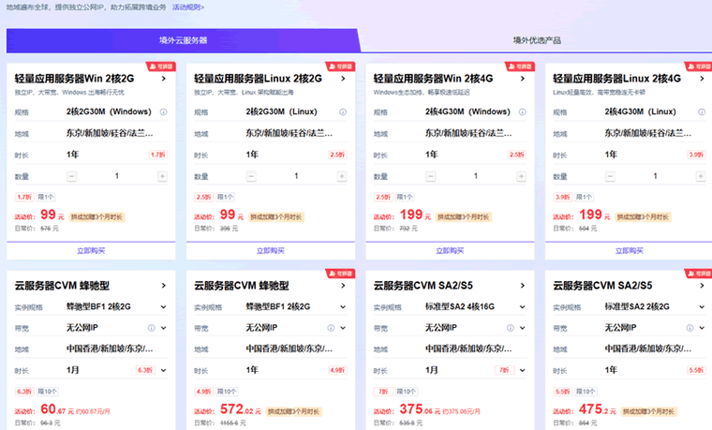Image resolution: width=712 pixels, height=430 pixels.
Task: Show info for 2核4G30M (Linux) spec
Action: (702, 111)
